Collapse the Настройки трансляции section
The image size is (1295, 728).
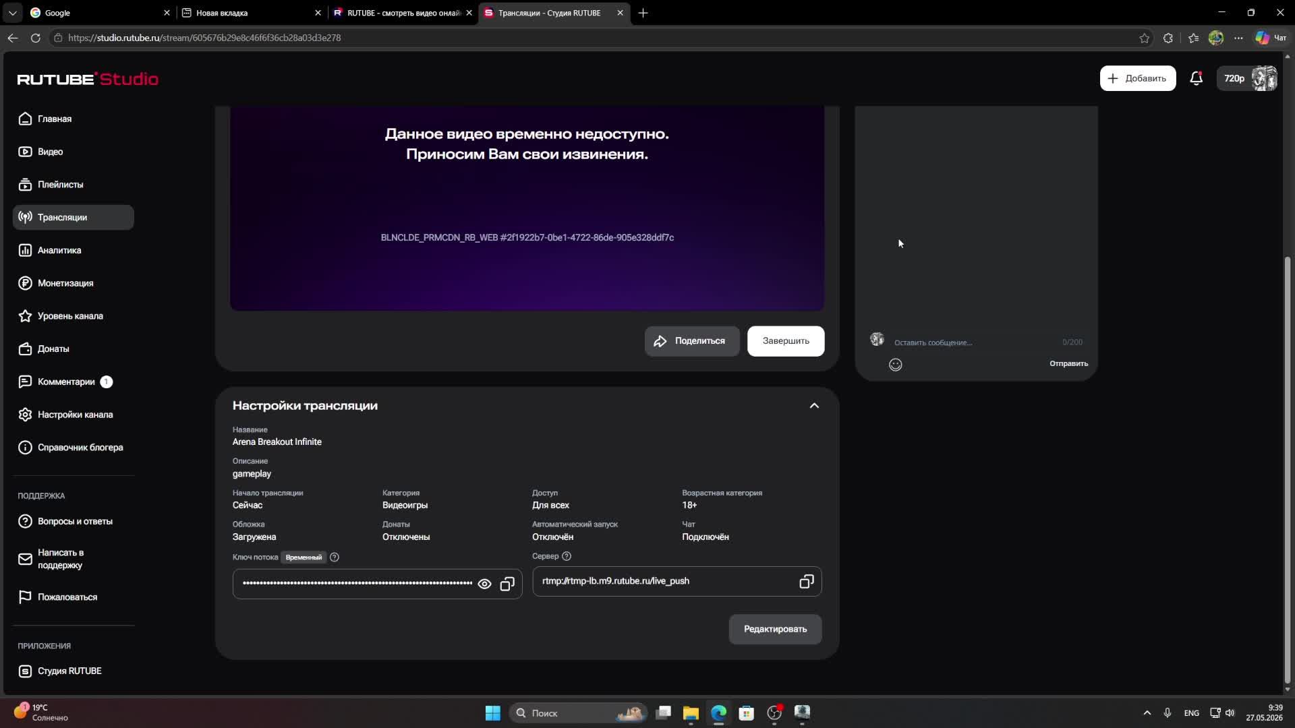[814, 406]
